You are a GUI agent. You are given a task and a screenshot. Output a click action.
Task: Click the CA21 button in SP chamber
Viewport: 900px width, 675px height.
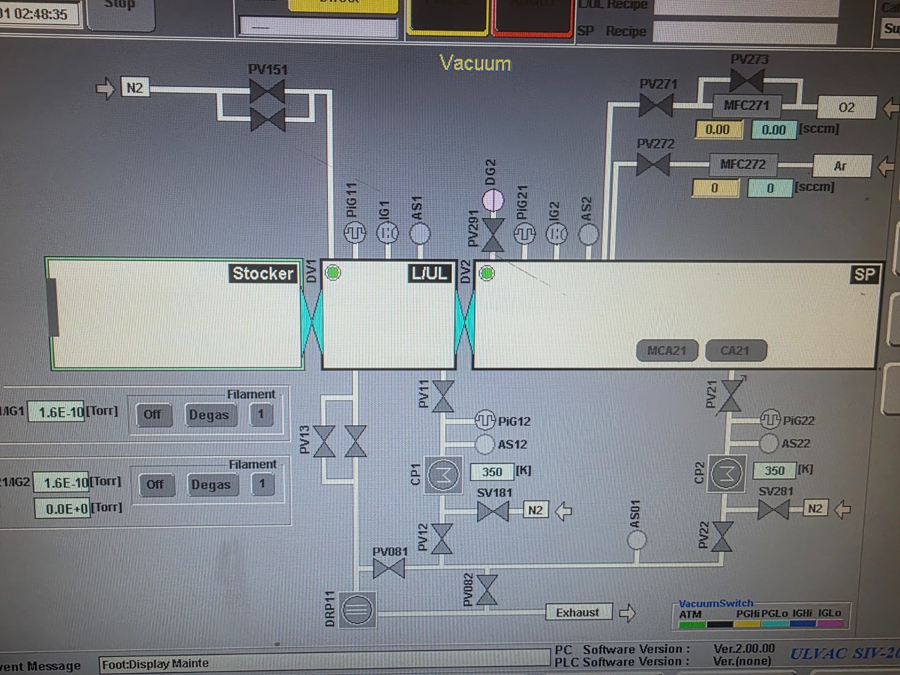tap(736, 350)
